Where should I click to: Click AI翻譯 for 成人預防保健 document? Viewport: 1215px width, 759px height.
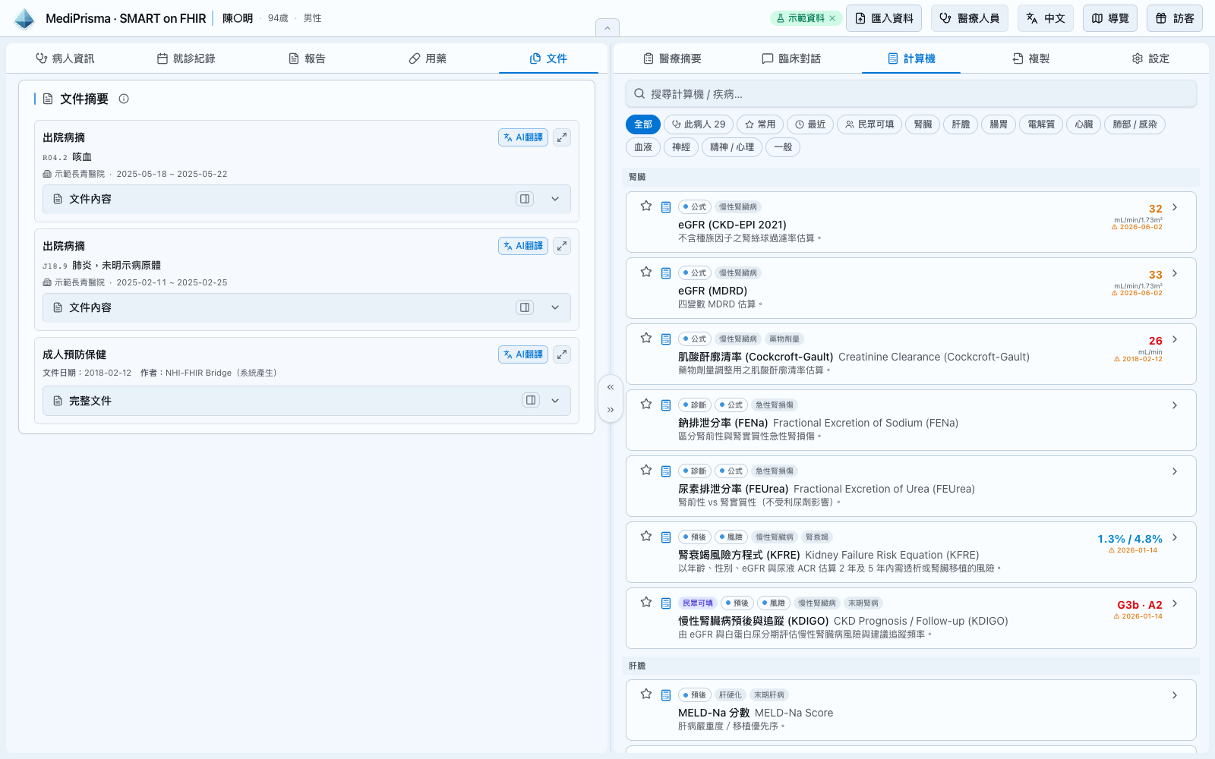(523, 354)
